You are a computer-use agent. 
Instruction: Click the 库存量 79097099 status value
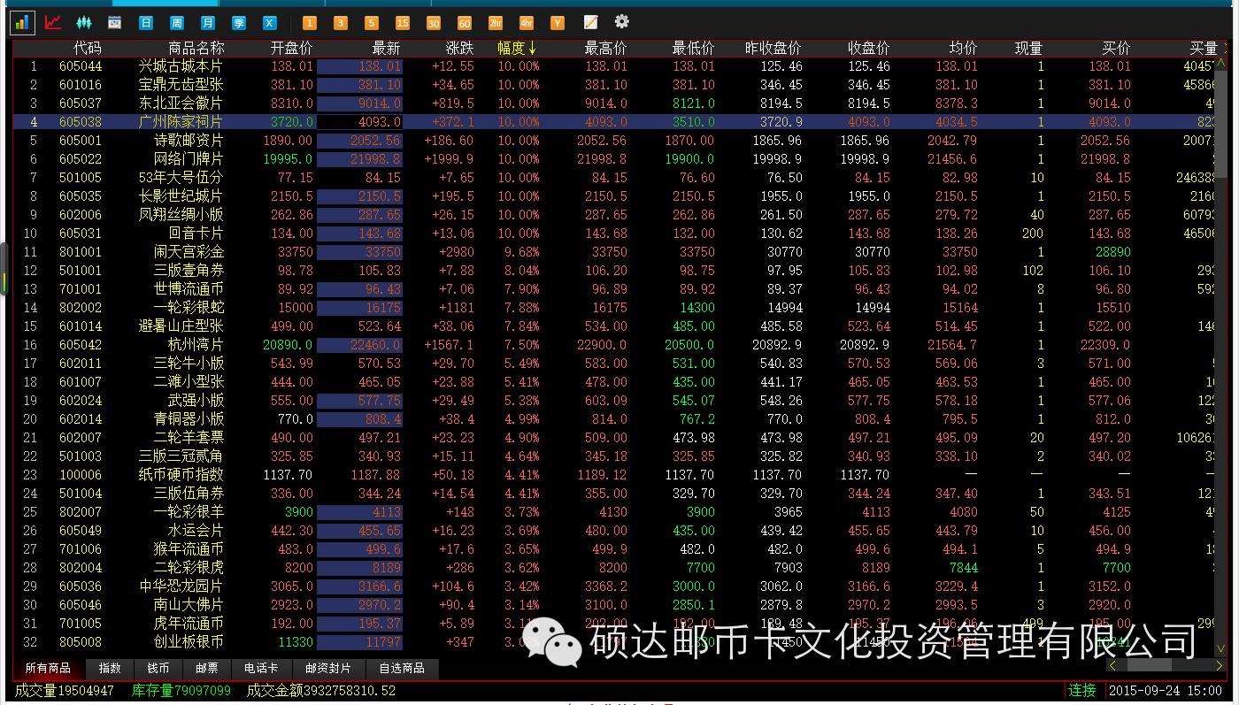tap(181, 690)
